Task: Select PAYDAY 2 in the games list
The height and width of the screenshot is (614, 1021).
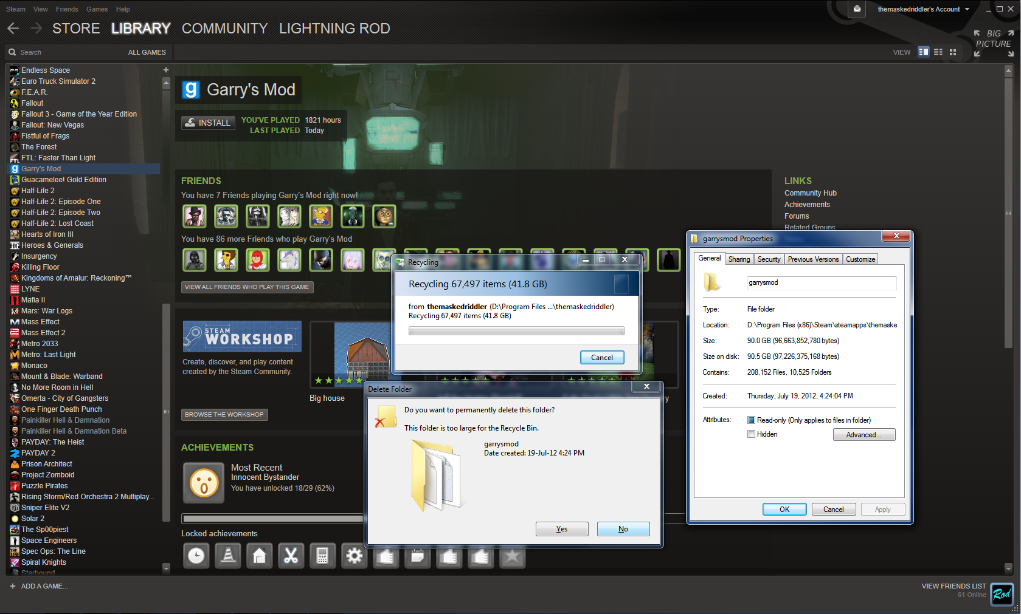Action: (x=38, y=453)
